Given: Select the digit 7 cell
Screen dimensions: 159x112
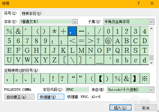Looking at the screenshot, I should pyautogui.click(x=27, y=41).
